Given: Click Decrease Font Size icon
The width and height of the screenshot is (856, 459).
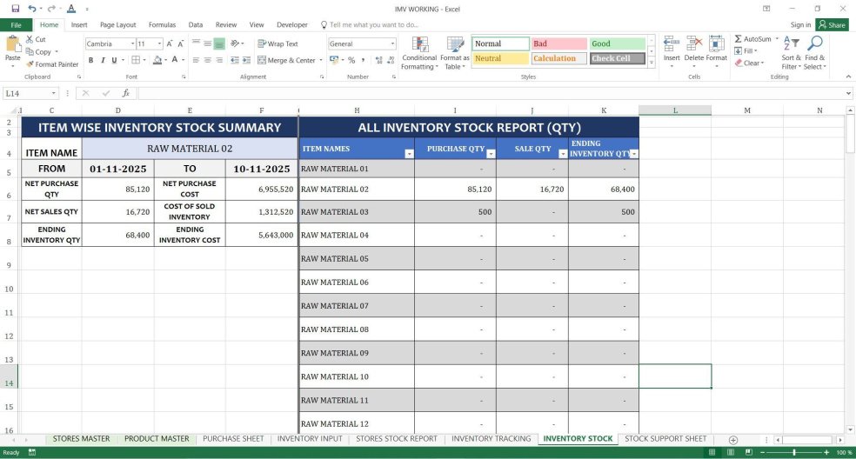Looking at the screenshot, I should click(181, 43).
